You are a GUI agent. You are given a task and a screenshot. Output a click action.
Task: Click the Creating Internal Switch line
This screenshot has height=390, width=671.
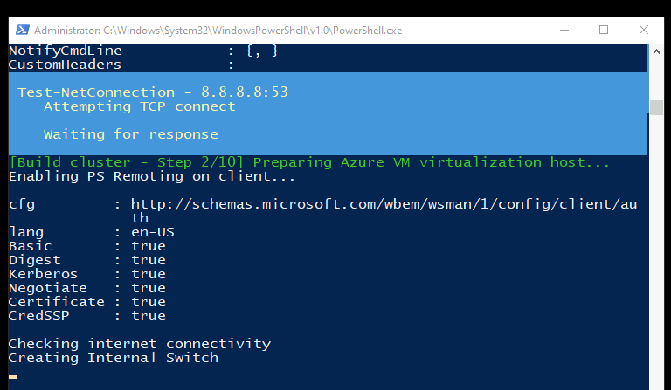[113, 358]
